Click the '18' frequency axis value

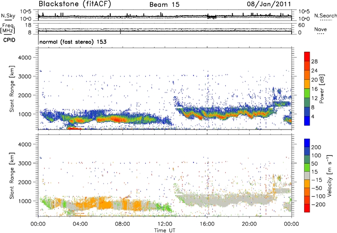(28, 25)
